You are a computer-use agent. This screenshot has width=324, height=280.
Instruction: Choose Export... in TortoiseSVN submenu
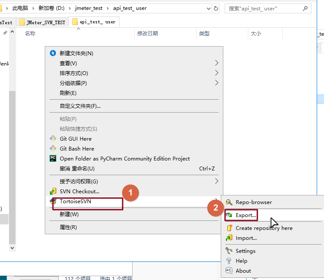pos(273,215)
